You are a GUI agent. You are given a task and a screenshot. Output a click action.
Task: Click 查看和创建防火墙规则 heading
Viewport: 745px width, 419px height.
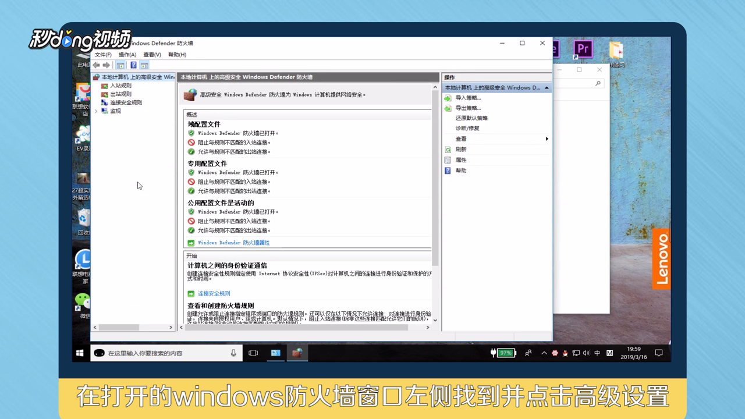point(221,306)
